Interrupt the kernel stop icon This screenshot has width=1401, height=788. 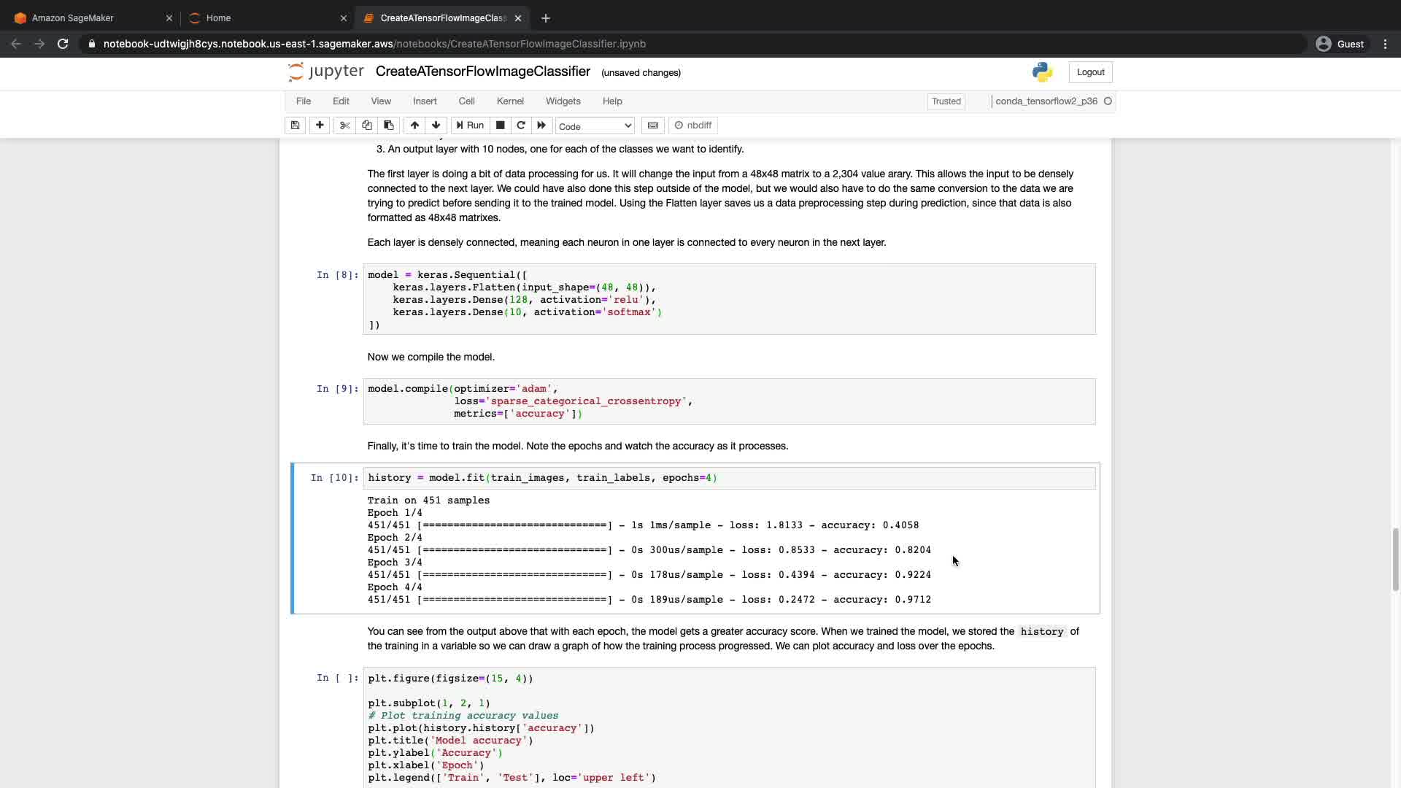click(501, 125)
